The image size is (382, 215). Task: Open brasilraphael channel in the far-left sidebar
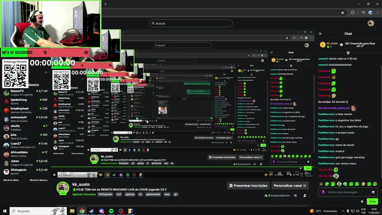click(x=25, y=110)
